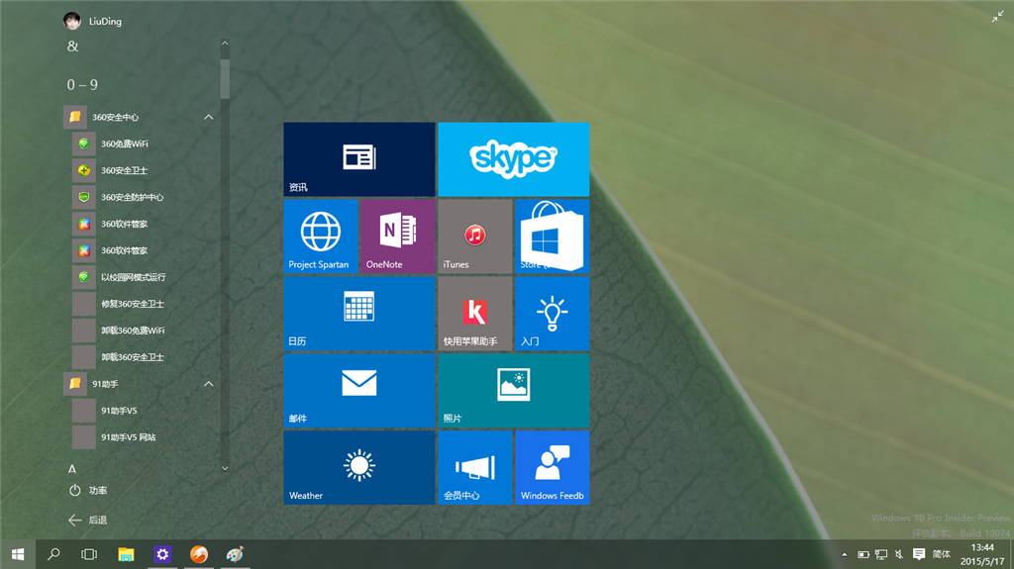Click the app list scroll down arrow
Image resolution: width=1014 pixels, height=569 pixels.
225,468
